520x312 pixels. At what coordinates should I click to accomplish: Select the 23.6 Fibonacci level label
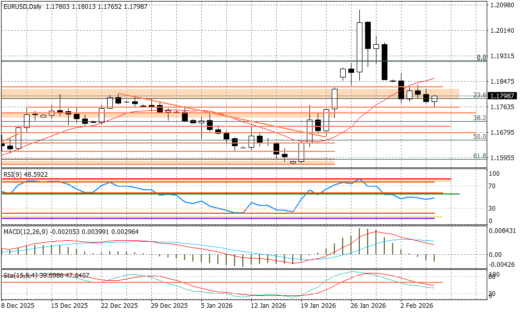479,95
